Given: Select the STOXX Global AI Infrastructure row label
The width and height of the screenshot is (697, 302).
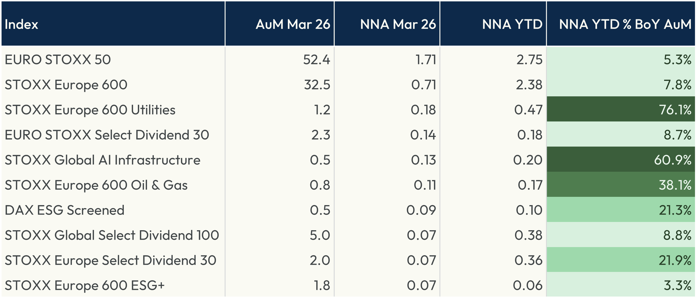Looking at the screenshot, I should [x=102, y=160].
